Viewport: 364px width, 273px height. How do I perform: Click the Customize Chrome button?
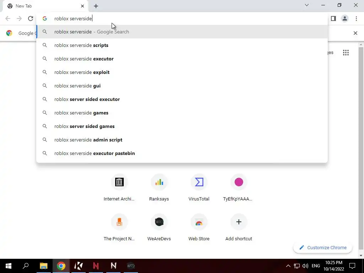[x=323, y=247]
